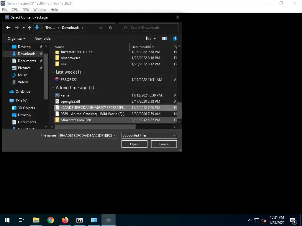Click the Cancel button
The image size is (302, 226).
point(164,144)
